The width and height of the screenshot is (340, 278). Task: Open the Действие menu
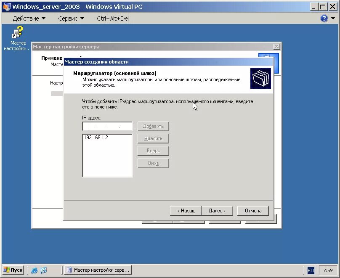click(x=29, y=19)
